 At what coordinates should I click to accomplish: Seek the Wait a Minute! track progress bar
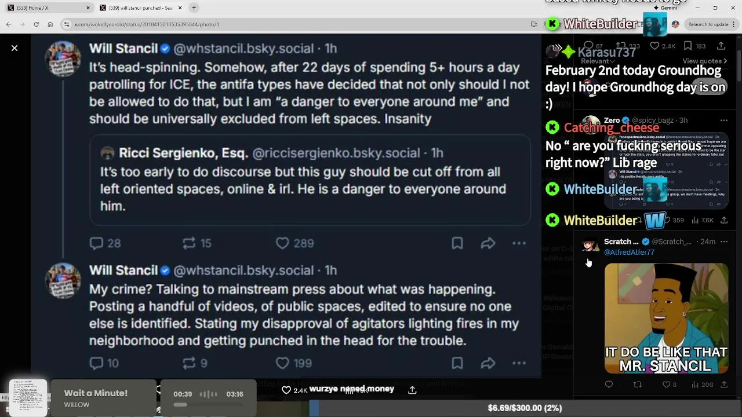coord(208,405)
